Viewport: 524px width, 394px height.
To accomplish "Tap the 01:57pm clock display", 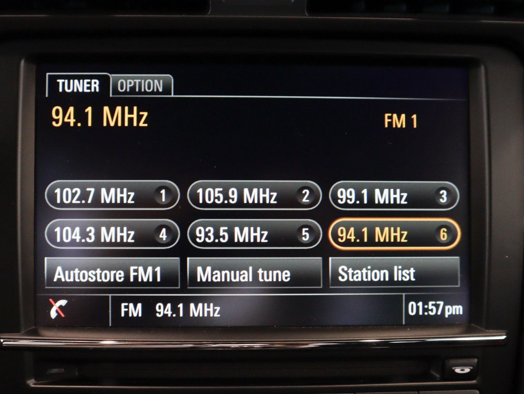I will [x=435, y=309].
